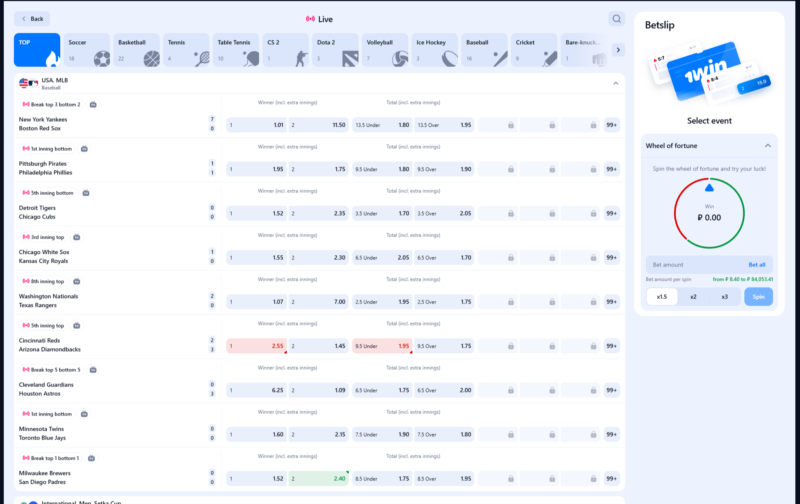Open TV stream for Tigers vs Cubs
800x504 pixels.
tap(86, 193)
